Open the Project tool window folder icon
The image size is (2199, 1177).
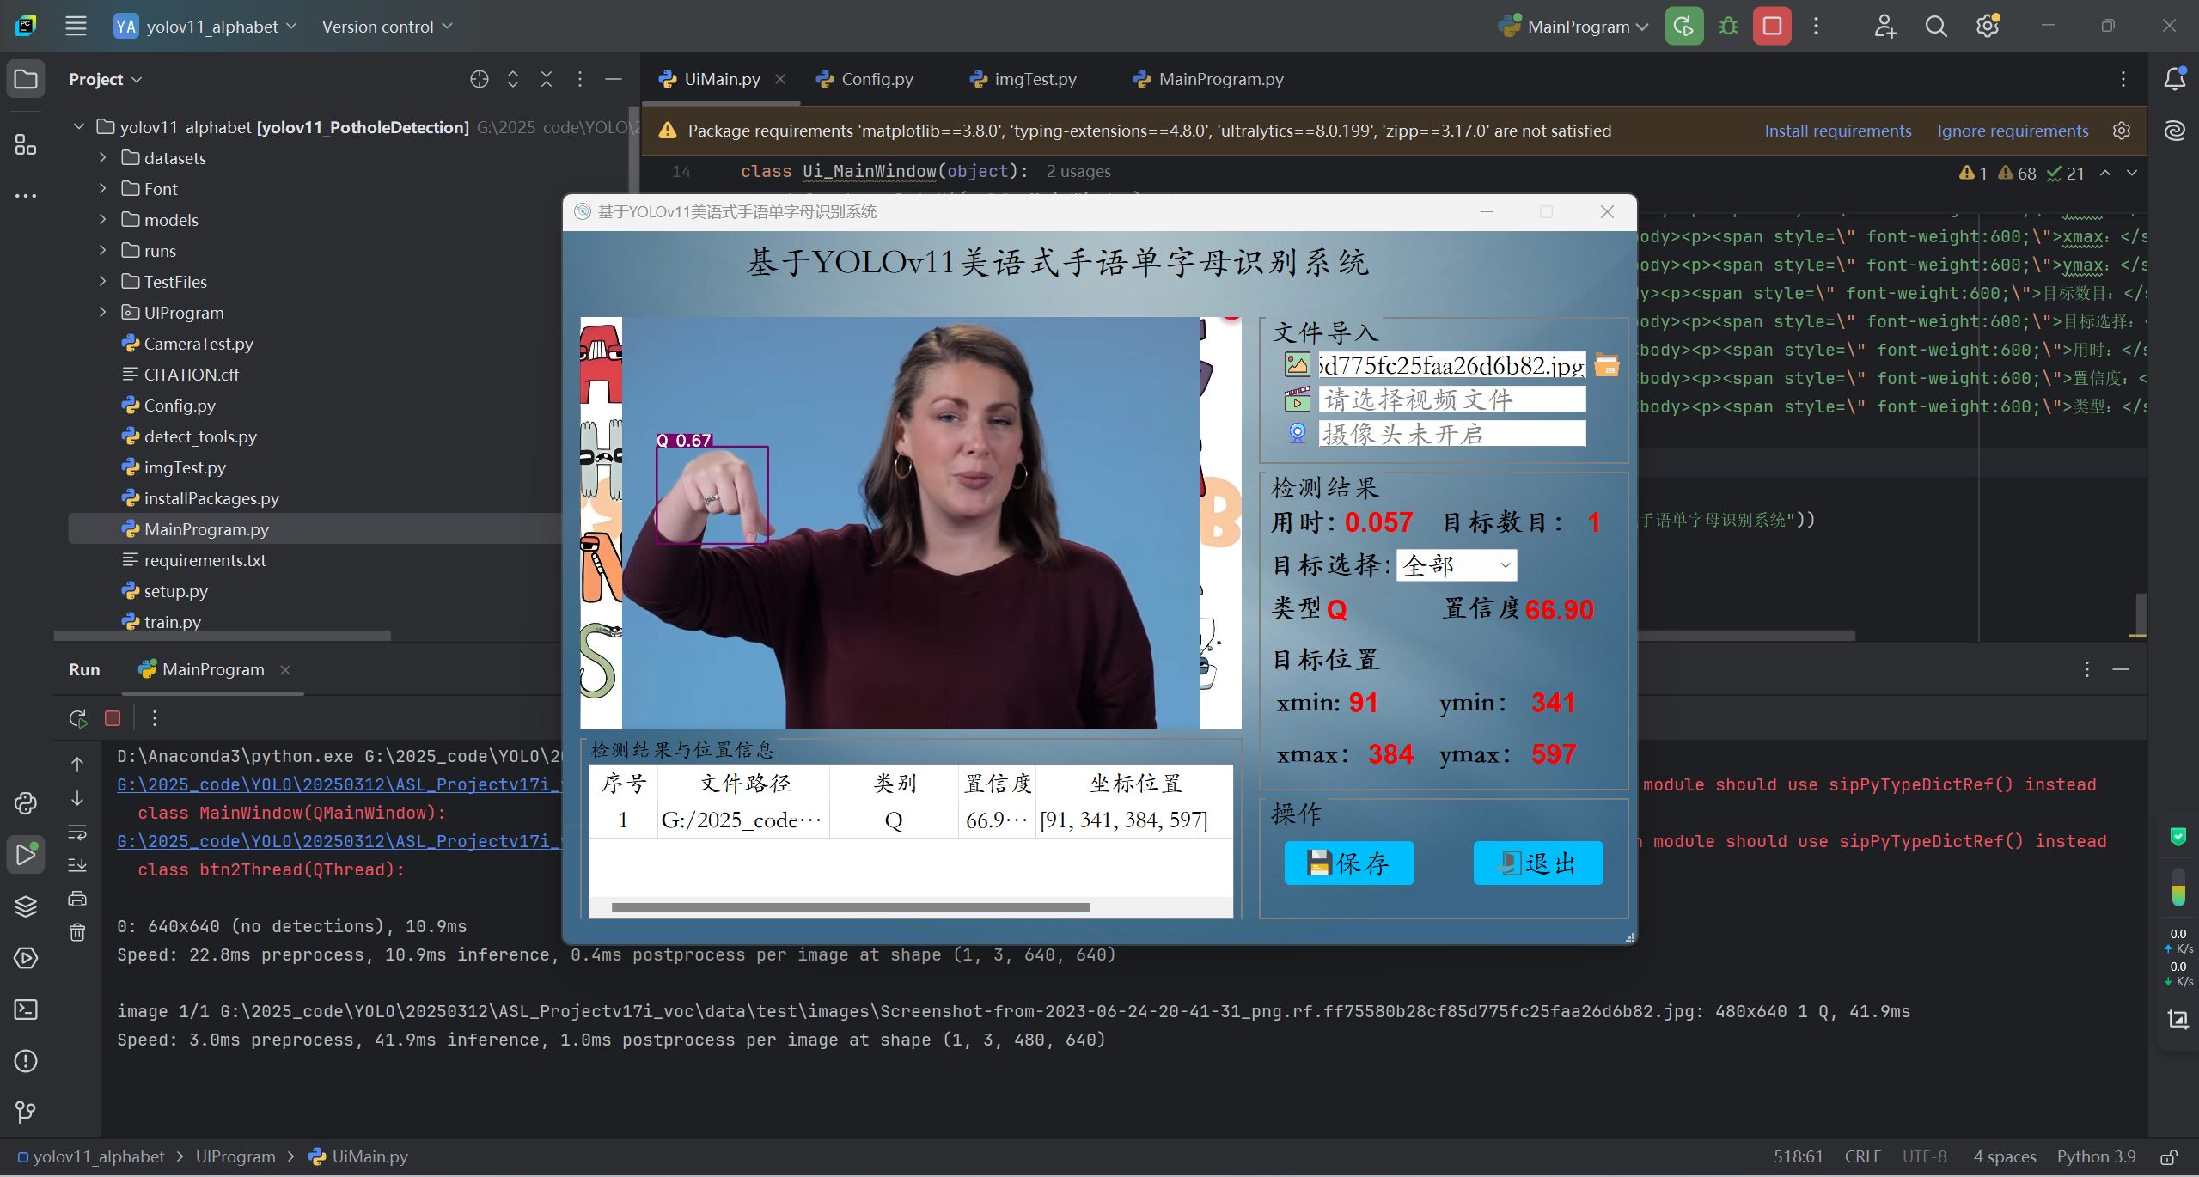(x=26, y=79)
